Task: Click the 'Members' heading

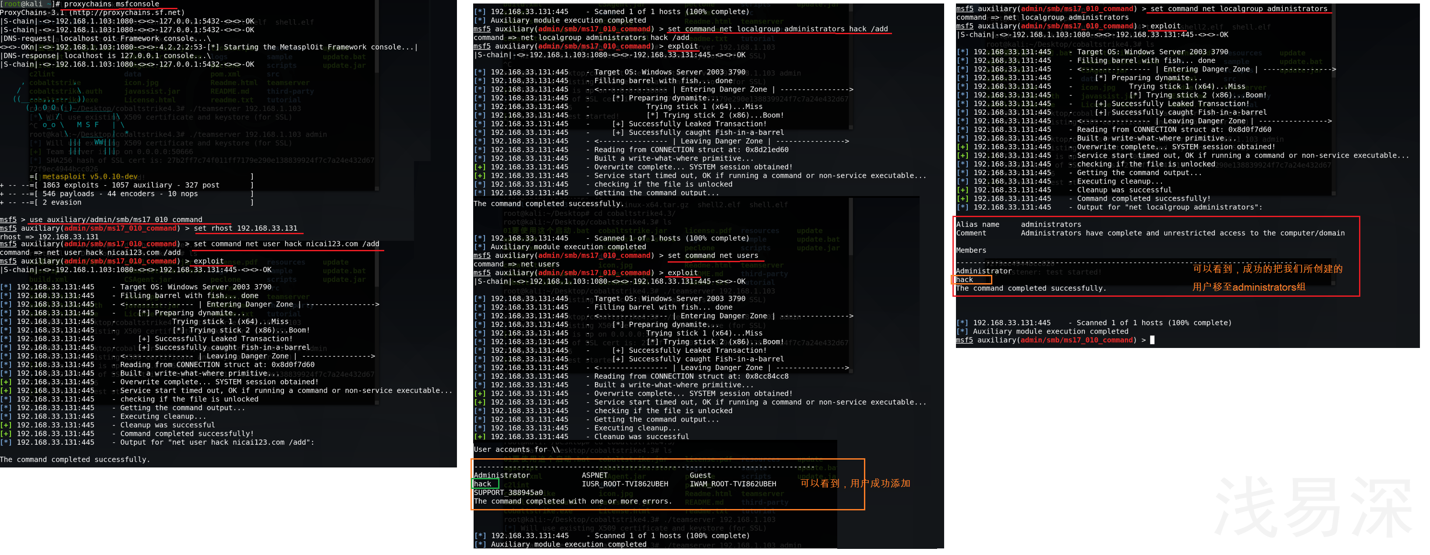Action: [971, 251]
